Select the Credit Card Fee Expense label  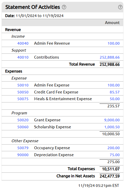click(x=56, y=92)
